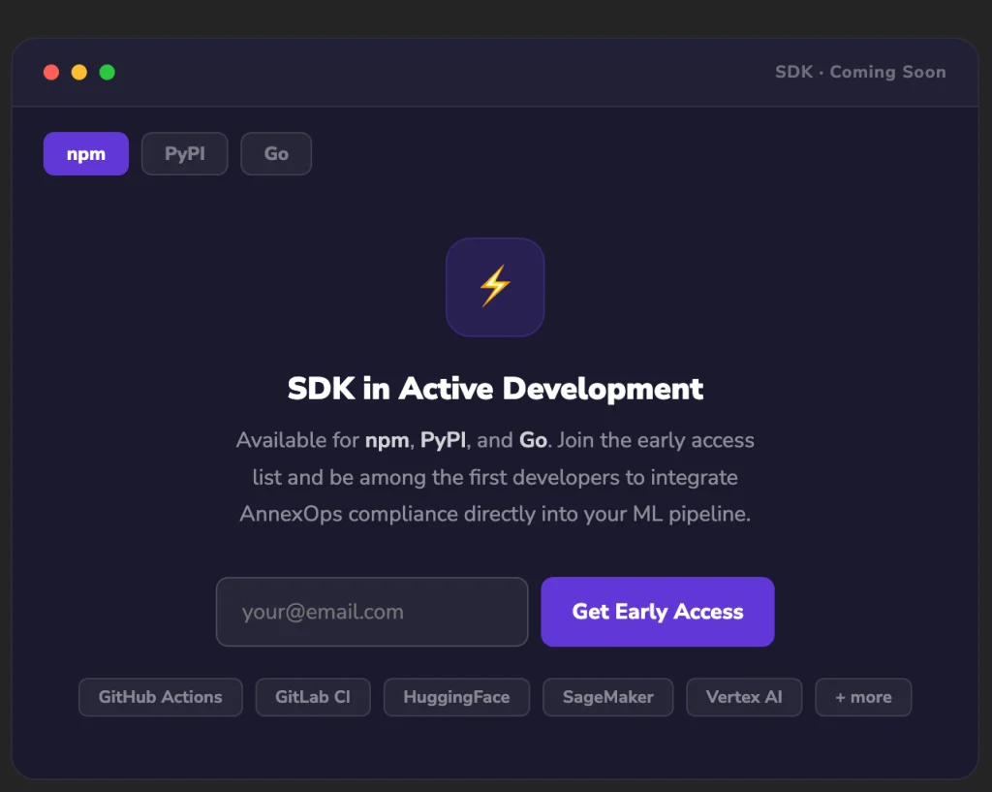Open the Go tab
The width and height of the screenshot is (992, 792).
tap(276, 154)
